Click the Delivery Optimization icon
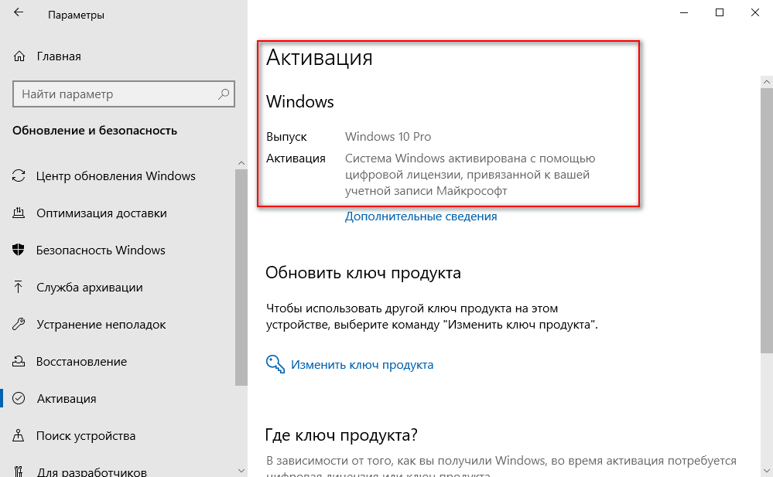The width and height of the screenshot is (773, 477). pyautogui.click(x=19, y=213)
